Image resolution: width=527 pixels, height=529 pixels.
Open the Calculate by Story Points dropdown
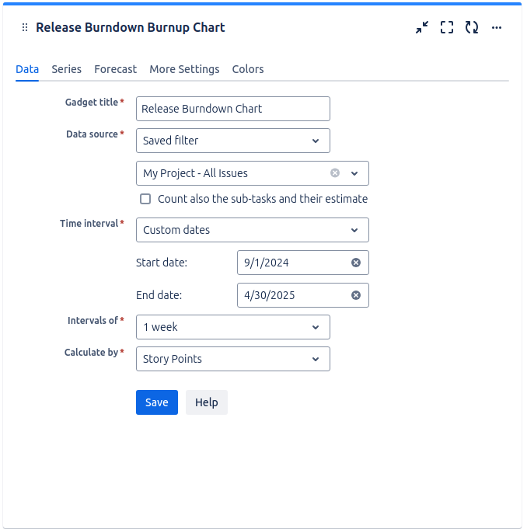(x=232, y=359)
